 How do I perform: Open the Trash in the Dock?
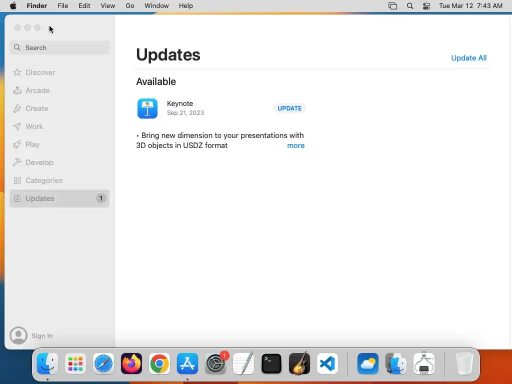pyautogui.click(x=464, y=363)
